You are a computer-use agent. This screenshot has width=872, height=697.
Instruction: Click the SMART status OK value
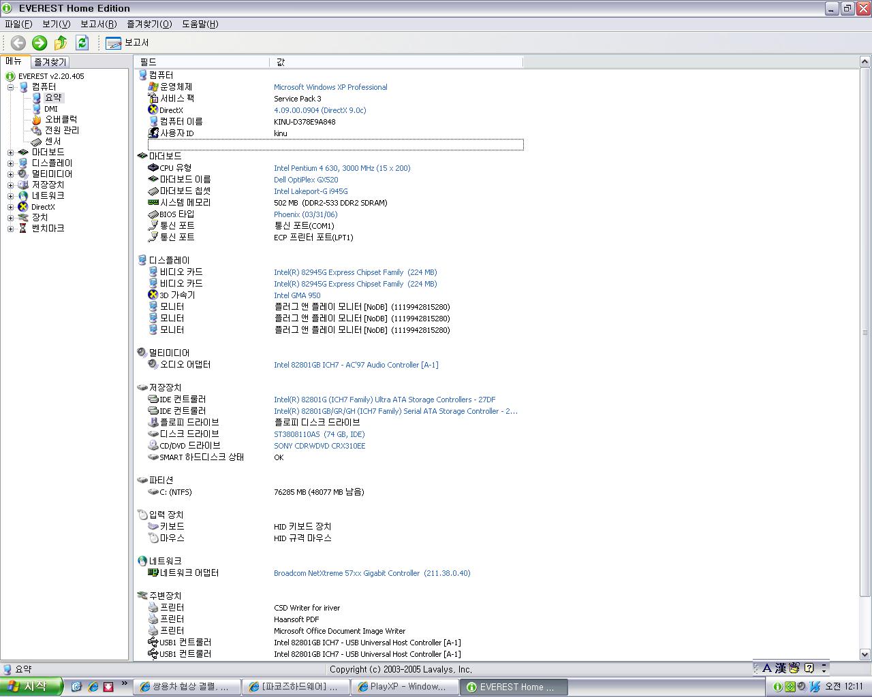pyautogui.click(x=279, y=457)
